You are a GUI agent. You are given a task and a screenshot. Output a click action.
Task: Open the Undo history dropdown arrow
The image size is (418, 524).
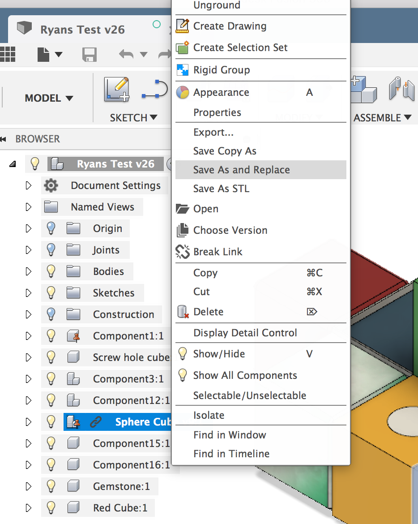(144, 55)
